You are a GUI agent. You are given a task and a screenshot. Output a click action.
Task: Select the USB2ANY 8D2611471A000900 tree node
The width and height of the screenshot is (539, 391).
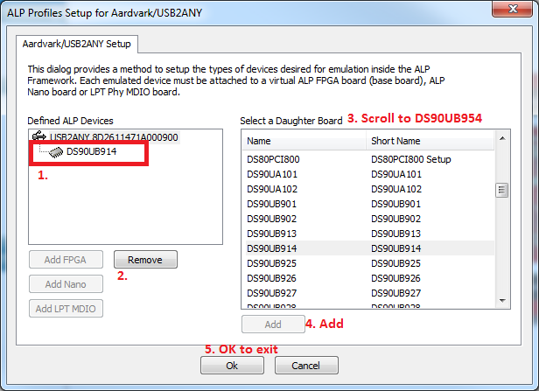pyautogui.click(x=114, y=137)
